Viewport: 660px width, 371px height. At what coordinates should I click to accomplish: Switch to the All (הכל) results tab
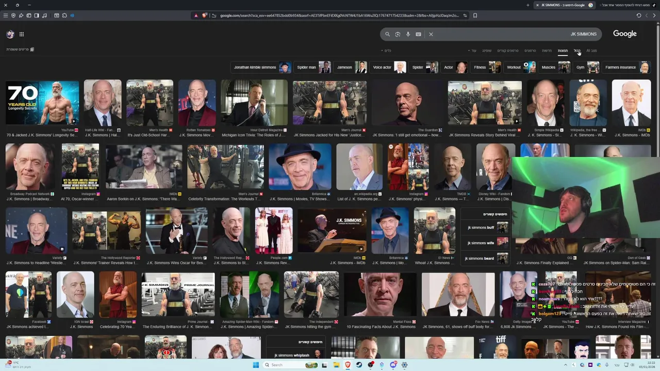tap(577, 50)
